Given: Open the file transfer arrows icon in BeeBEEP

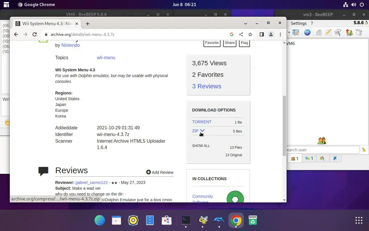Looking at the screenshot, I should [349, 33].
